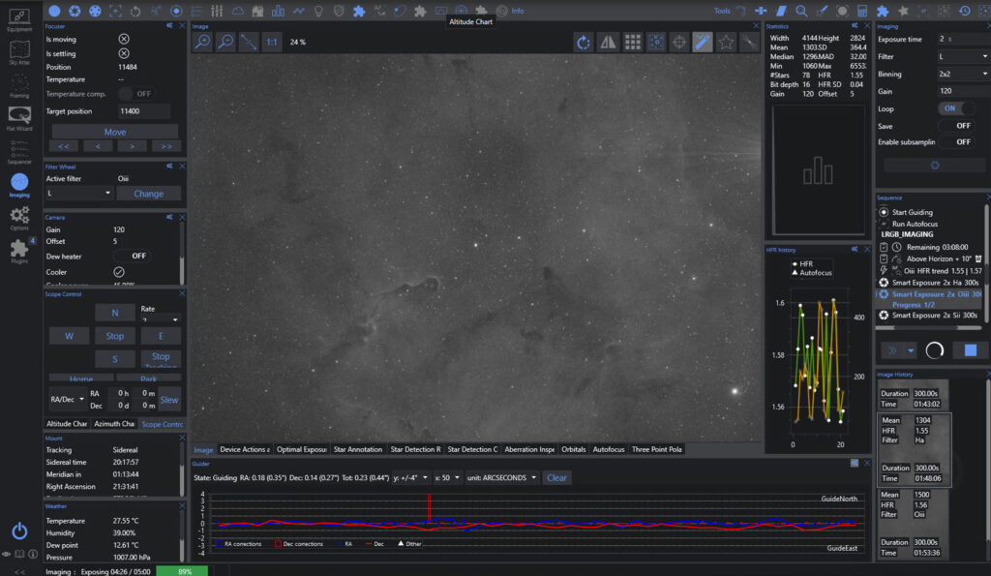Zoom out of the image

point(225,42)
